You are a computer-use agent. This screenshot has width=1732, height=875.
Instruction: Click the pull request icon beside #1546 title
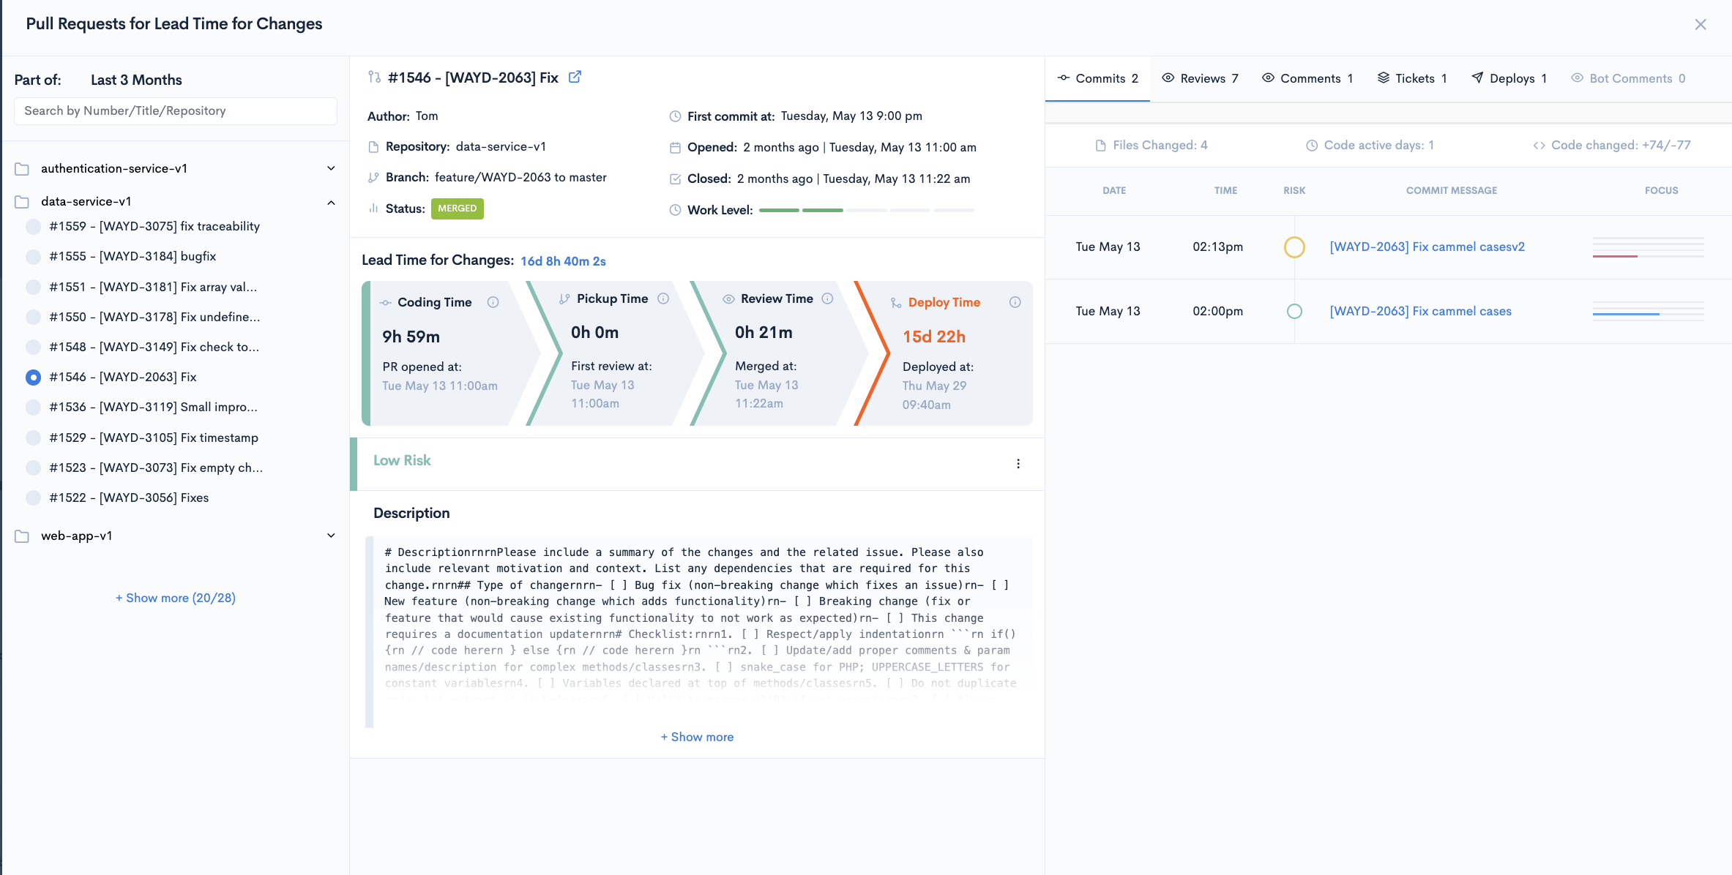374,77
